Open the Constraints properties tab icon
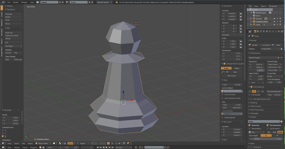This screenshot has width=285, height=149. click(x=270, y=32)
